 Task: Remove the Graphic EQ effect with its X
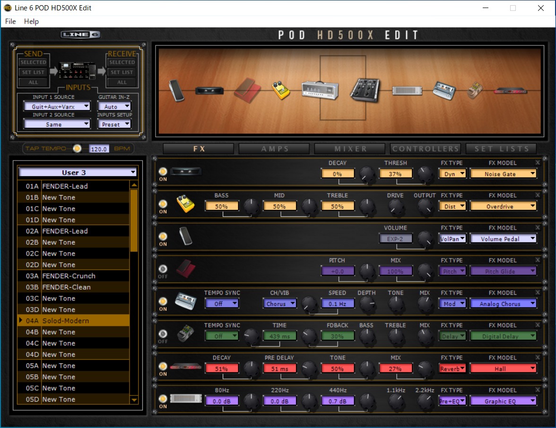coord(538,390)
